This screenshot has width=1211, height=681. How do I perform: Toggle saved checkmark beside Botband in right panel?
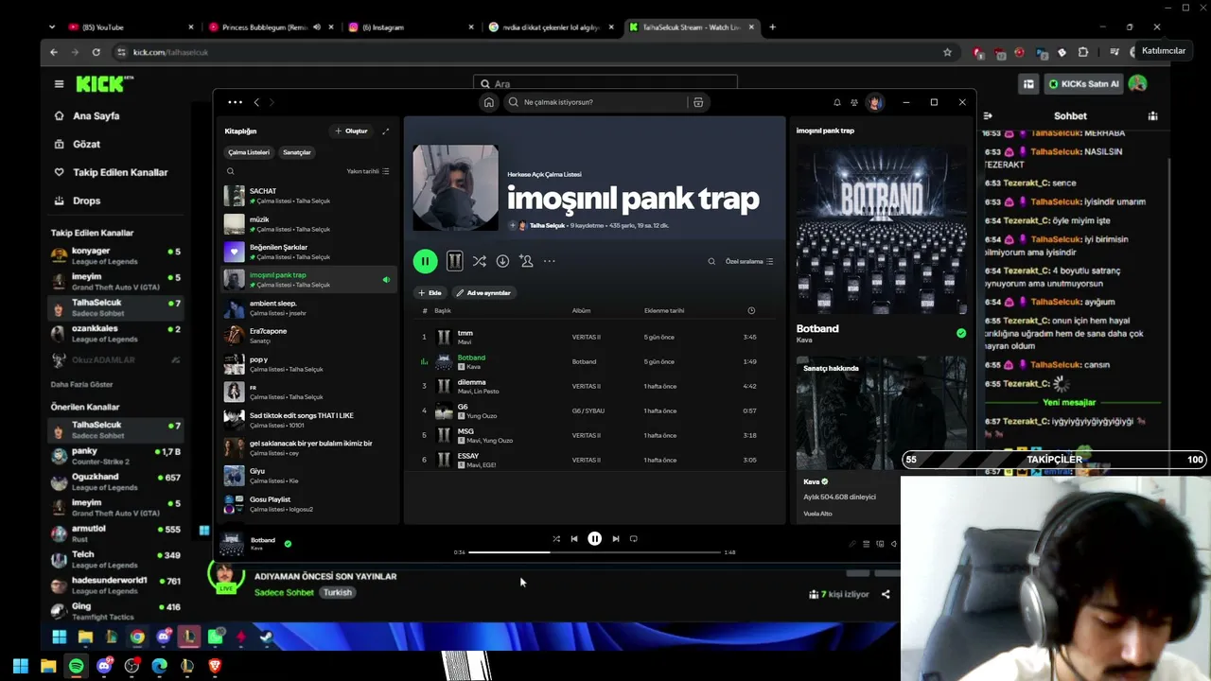pyautogui.click(x=961, y=333)
